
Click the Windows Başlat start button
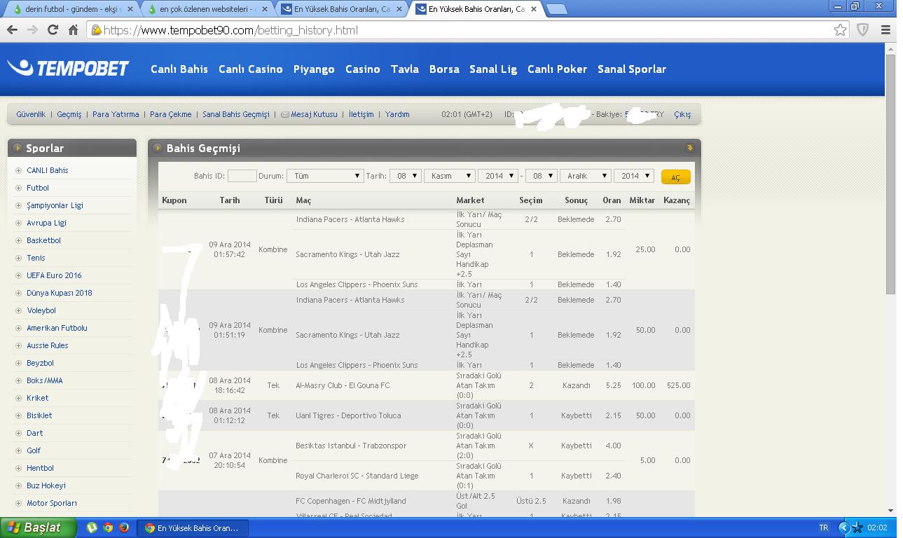(x=39, y=527)
